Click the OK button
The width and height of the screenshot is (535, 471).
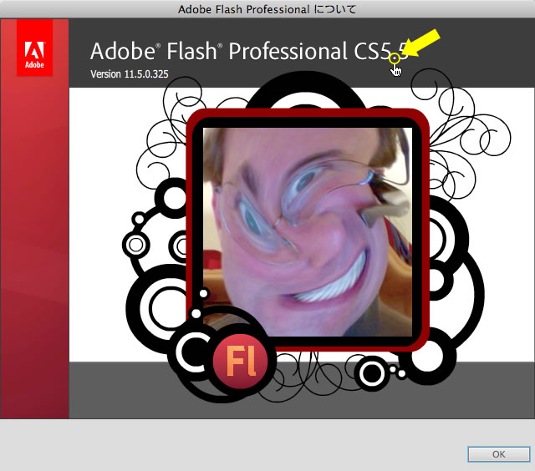(x=498, y=454)
